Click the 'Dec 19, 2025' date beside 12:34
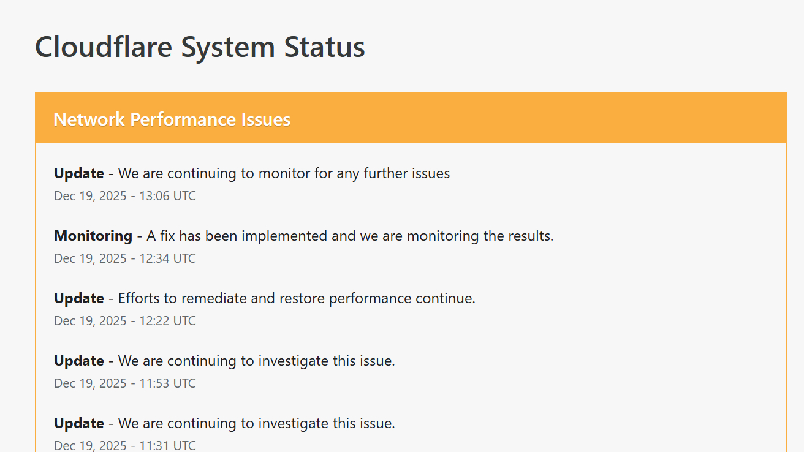 point(89,258)
